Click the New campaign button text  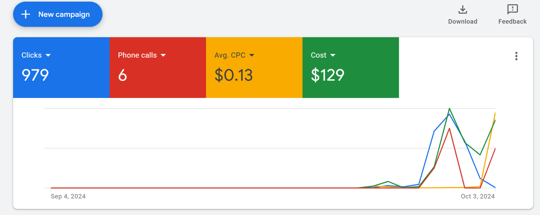coord(64,14)
